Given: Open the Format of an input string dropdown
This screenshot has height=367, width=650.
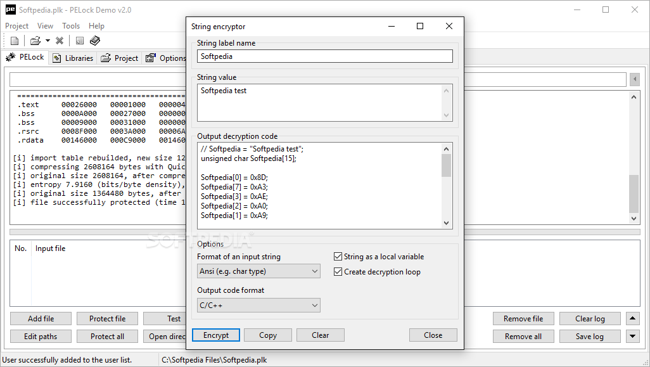Looking at the screenshot, I should coord(258,271).
